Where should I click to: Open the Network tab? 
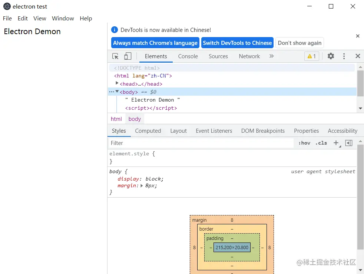coord(249,56)
